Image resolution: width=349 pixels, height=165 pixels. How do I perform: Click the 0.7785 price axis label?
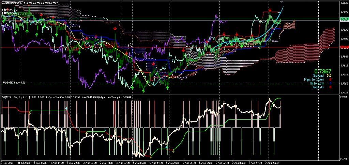(x=344, y=74)
